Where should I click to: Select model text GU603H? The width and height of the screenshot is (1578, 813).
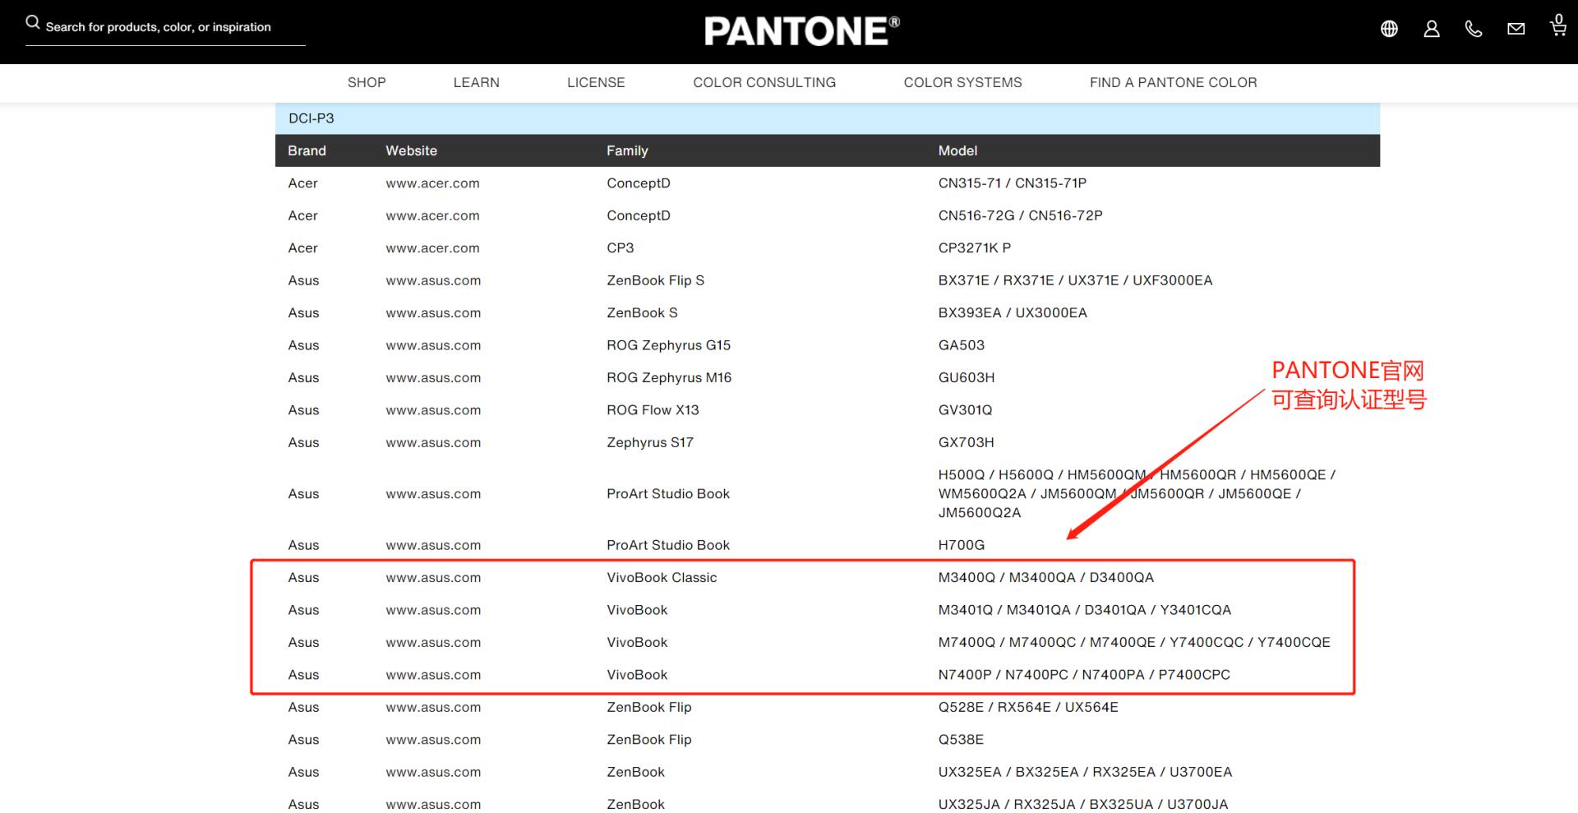tap(967, 378)
